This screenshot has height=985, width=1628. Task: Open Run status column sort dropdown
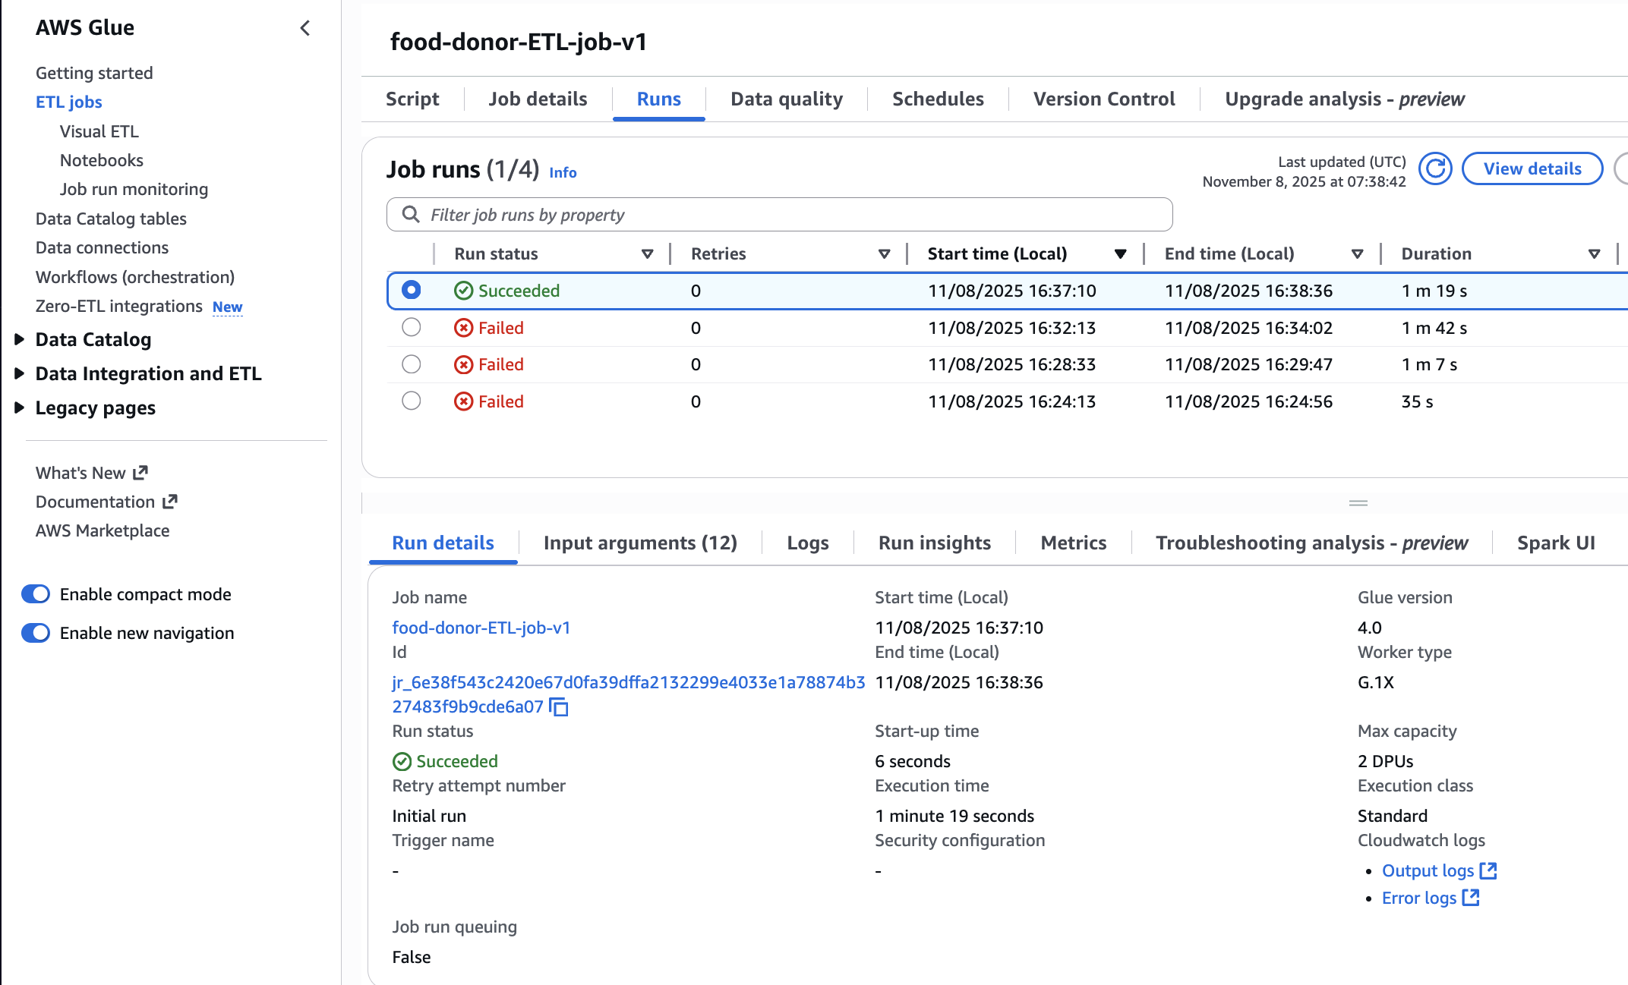click(x=647, y=254)
